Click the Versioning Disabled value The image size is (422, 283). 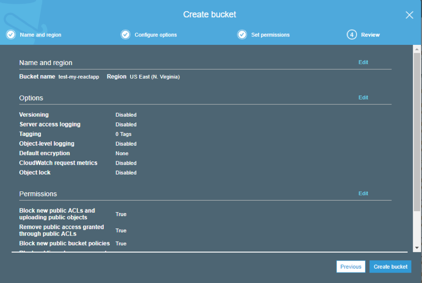126,115
